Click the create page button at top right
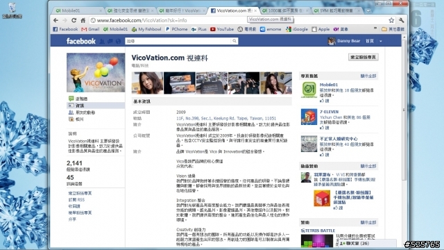 coord(363,57)
